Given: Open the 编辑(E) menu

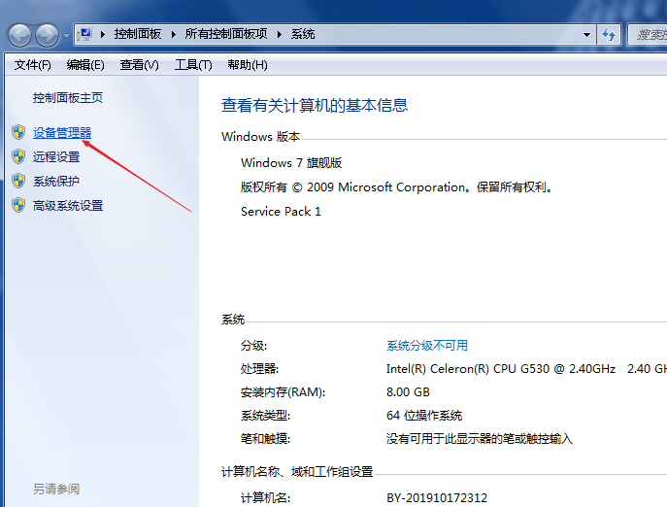Looking at the screenshot, I should [85, 65].
